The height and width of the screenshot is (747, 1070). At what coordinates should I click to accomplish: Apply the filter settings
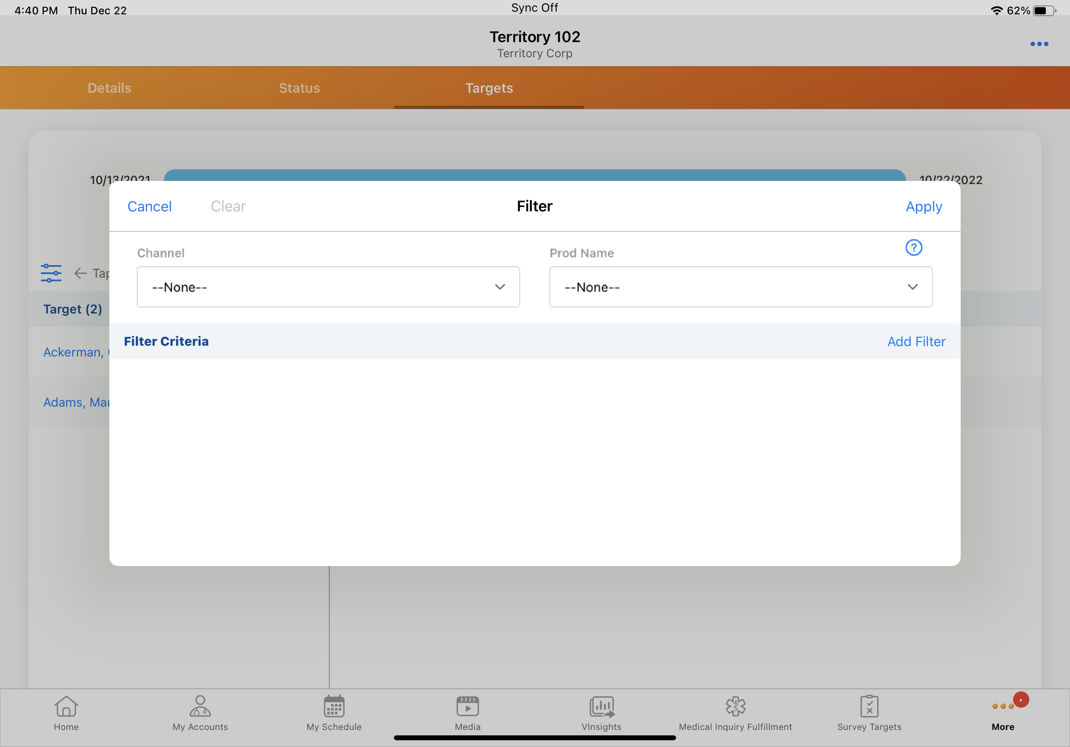(x=923, y=206)
